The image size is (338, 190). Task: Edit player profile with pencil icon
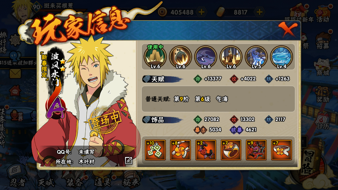pos(129,160)
